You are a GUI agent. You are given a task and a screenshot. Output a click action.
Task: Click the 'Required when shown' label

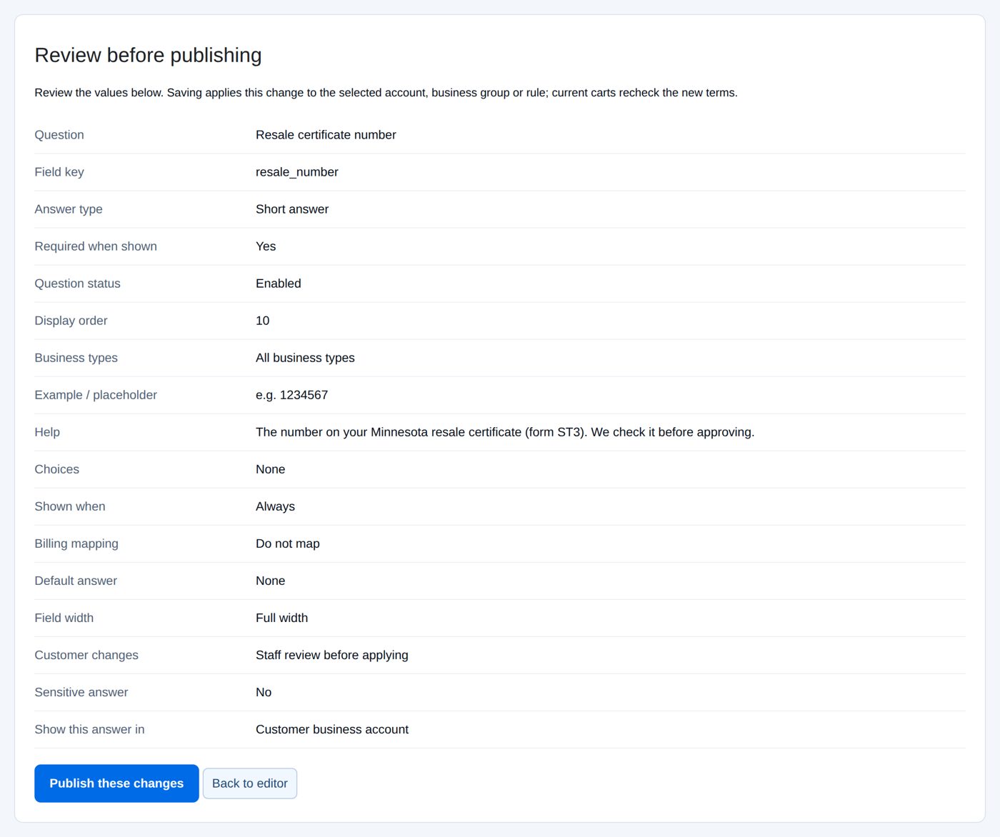[96, 246]
